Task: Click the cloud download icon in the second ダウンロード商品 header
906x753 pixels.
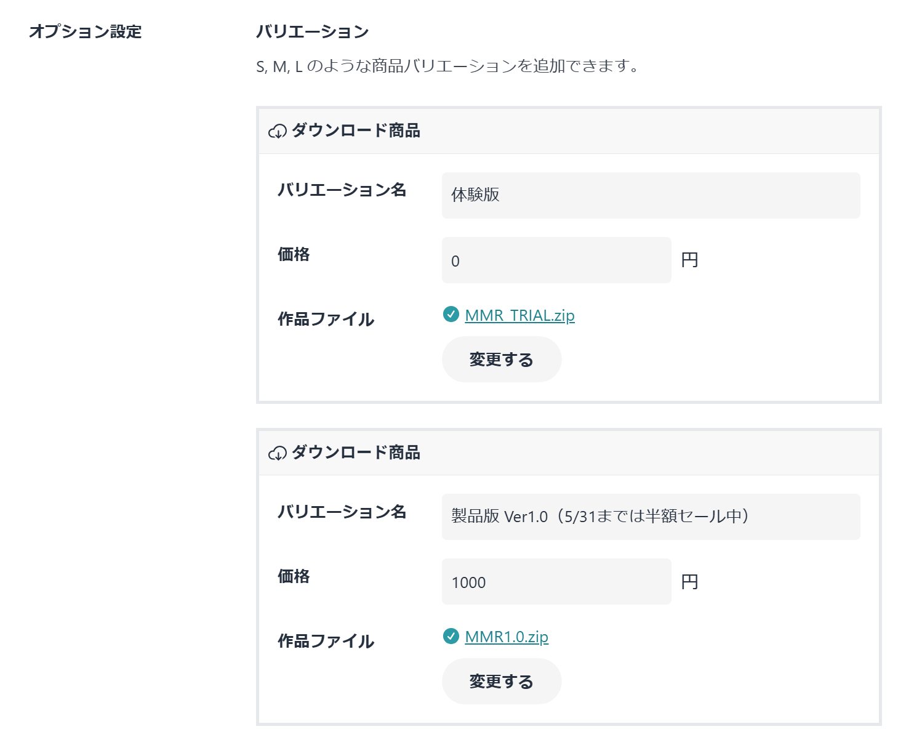Action: click(x=277, y=453)
